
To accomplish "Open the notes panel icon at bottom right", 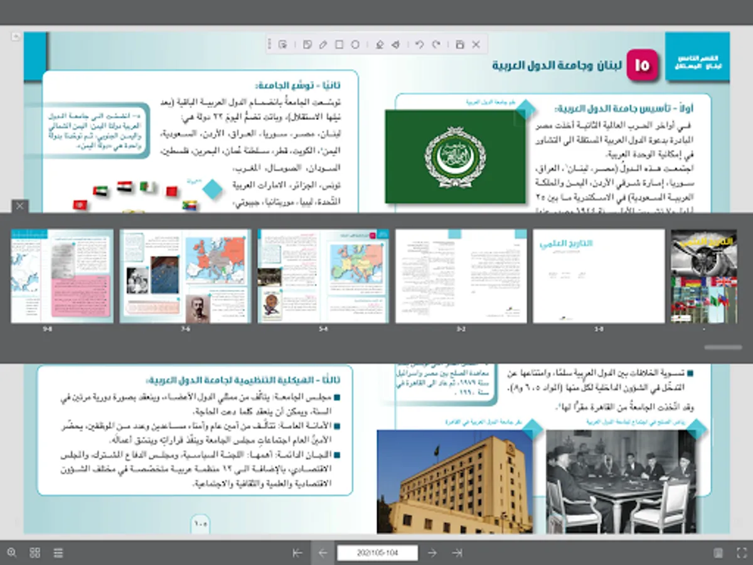I will pyautogui.click(x=718, y=552).
